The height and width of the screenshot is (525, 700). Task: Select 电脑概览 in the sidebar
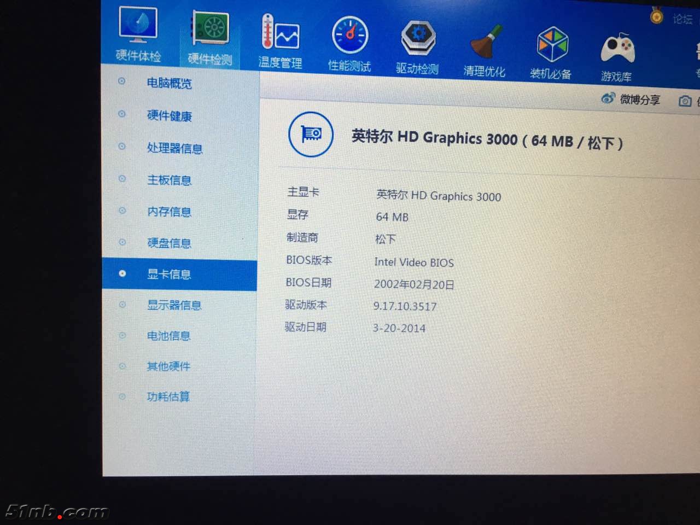169,83
